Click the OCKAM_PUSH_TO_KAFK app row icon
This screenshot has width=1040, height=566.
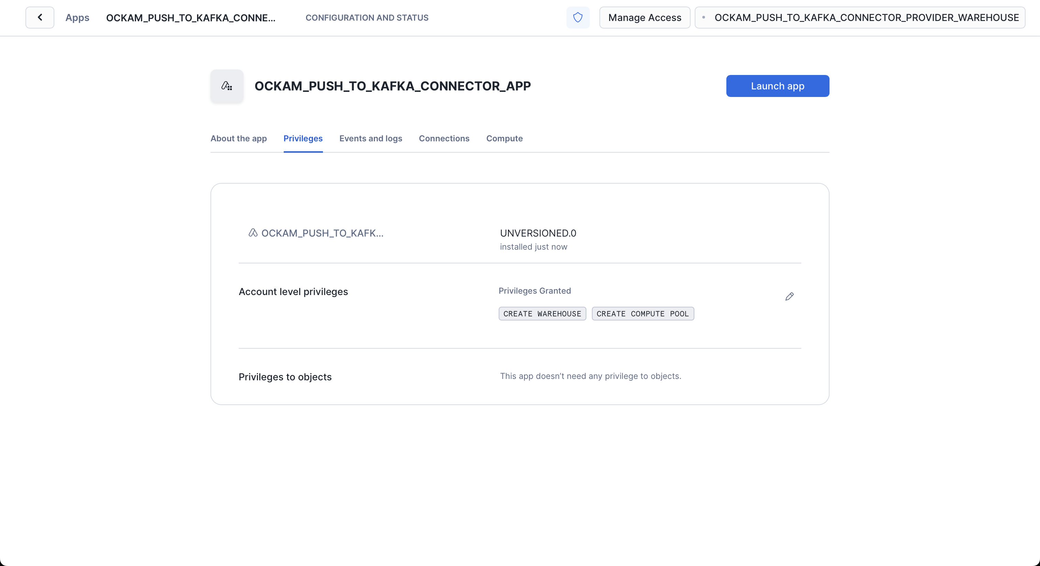(x=252, y=233)
